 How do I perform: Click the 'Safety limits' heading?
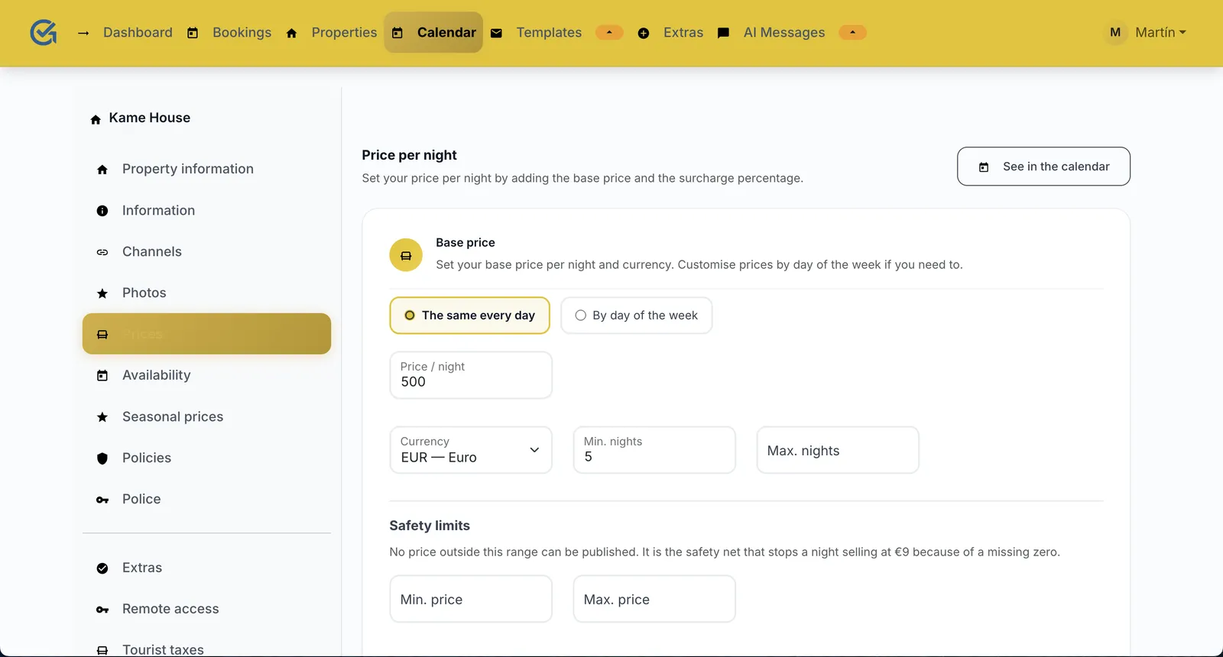click(430, 526)
